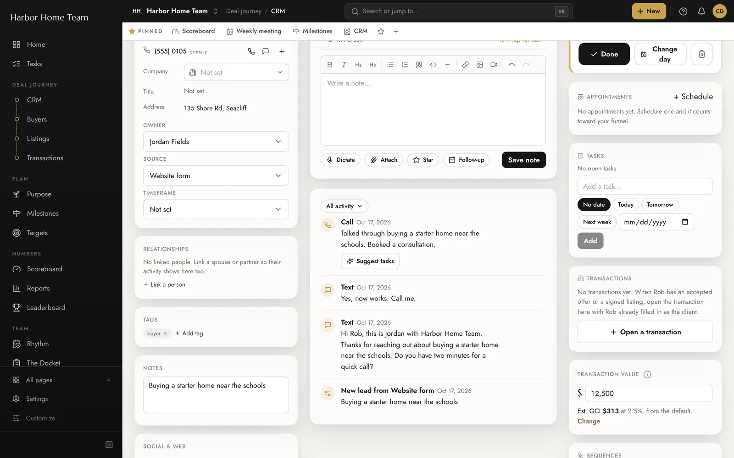The image size is (734, 458).
Task: Add another phone number with plus icon
Action: pos(282,51)
